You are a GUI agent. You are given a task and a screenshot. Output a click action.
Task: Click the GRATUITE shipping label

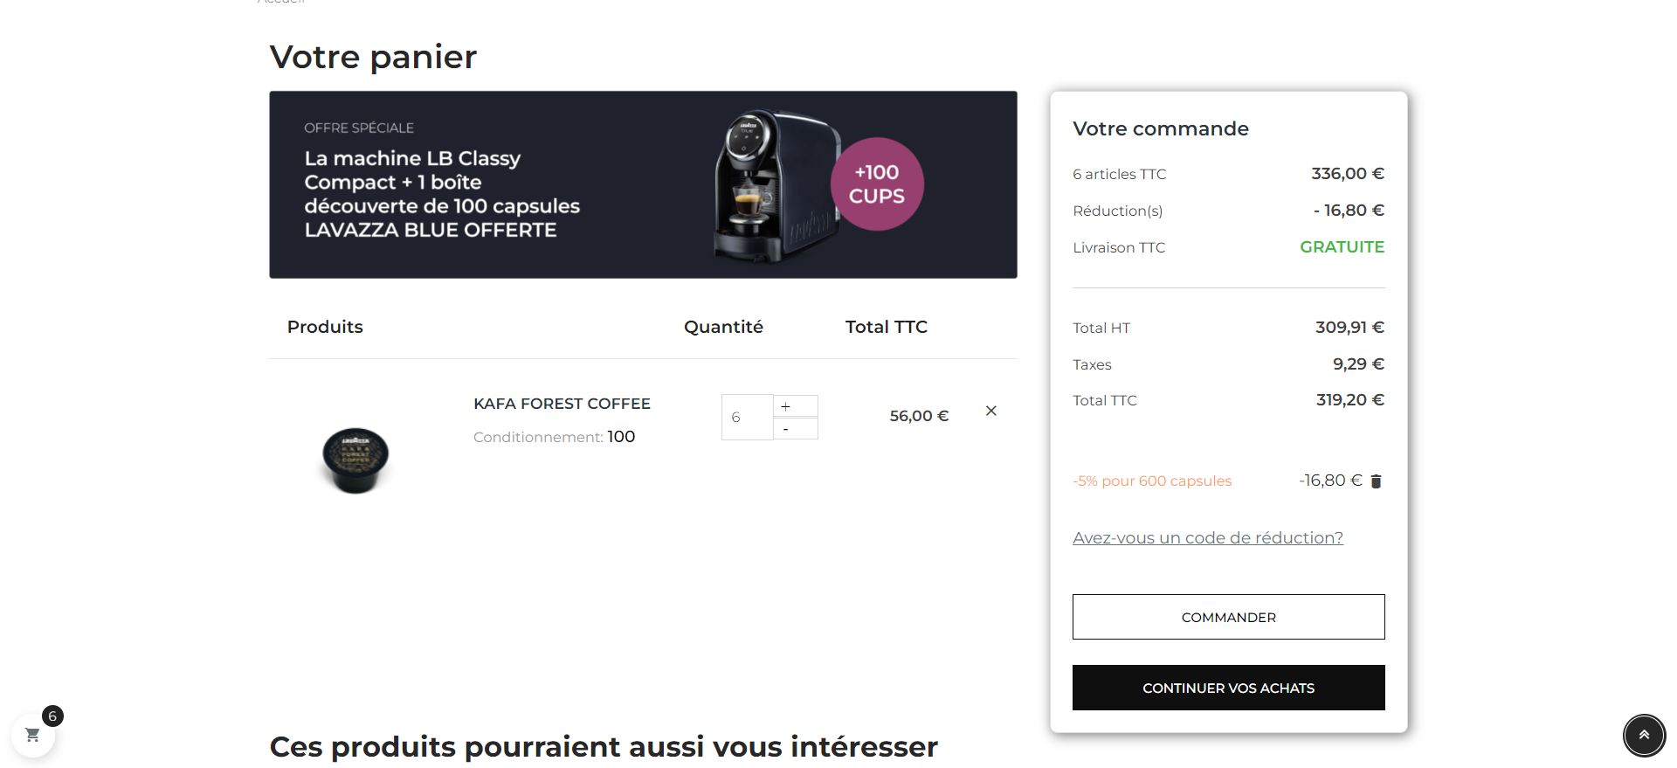[1342, 247]
